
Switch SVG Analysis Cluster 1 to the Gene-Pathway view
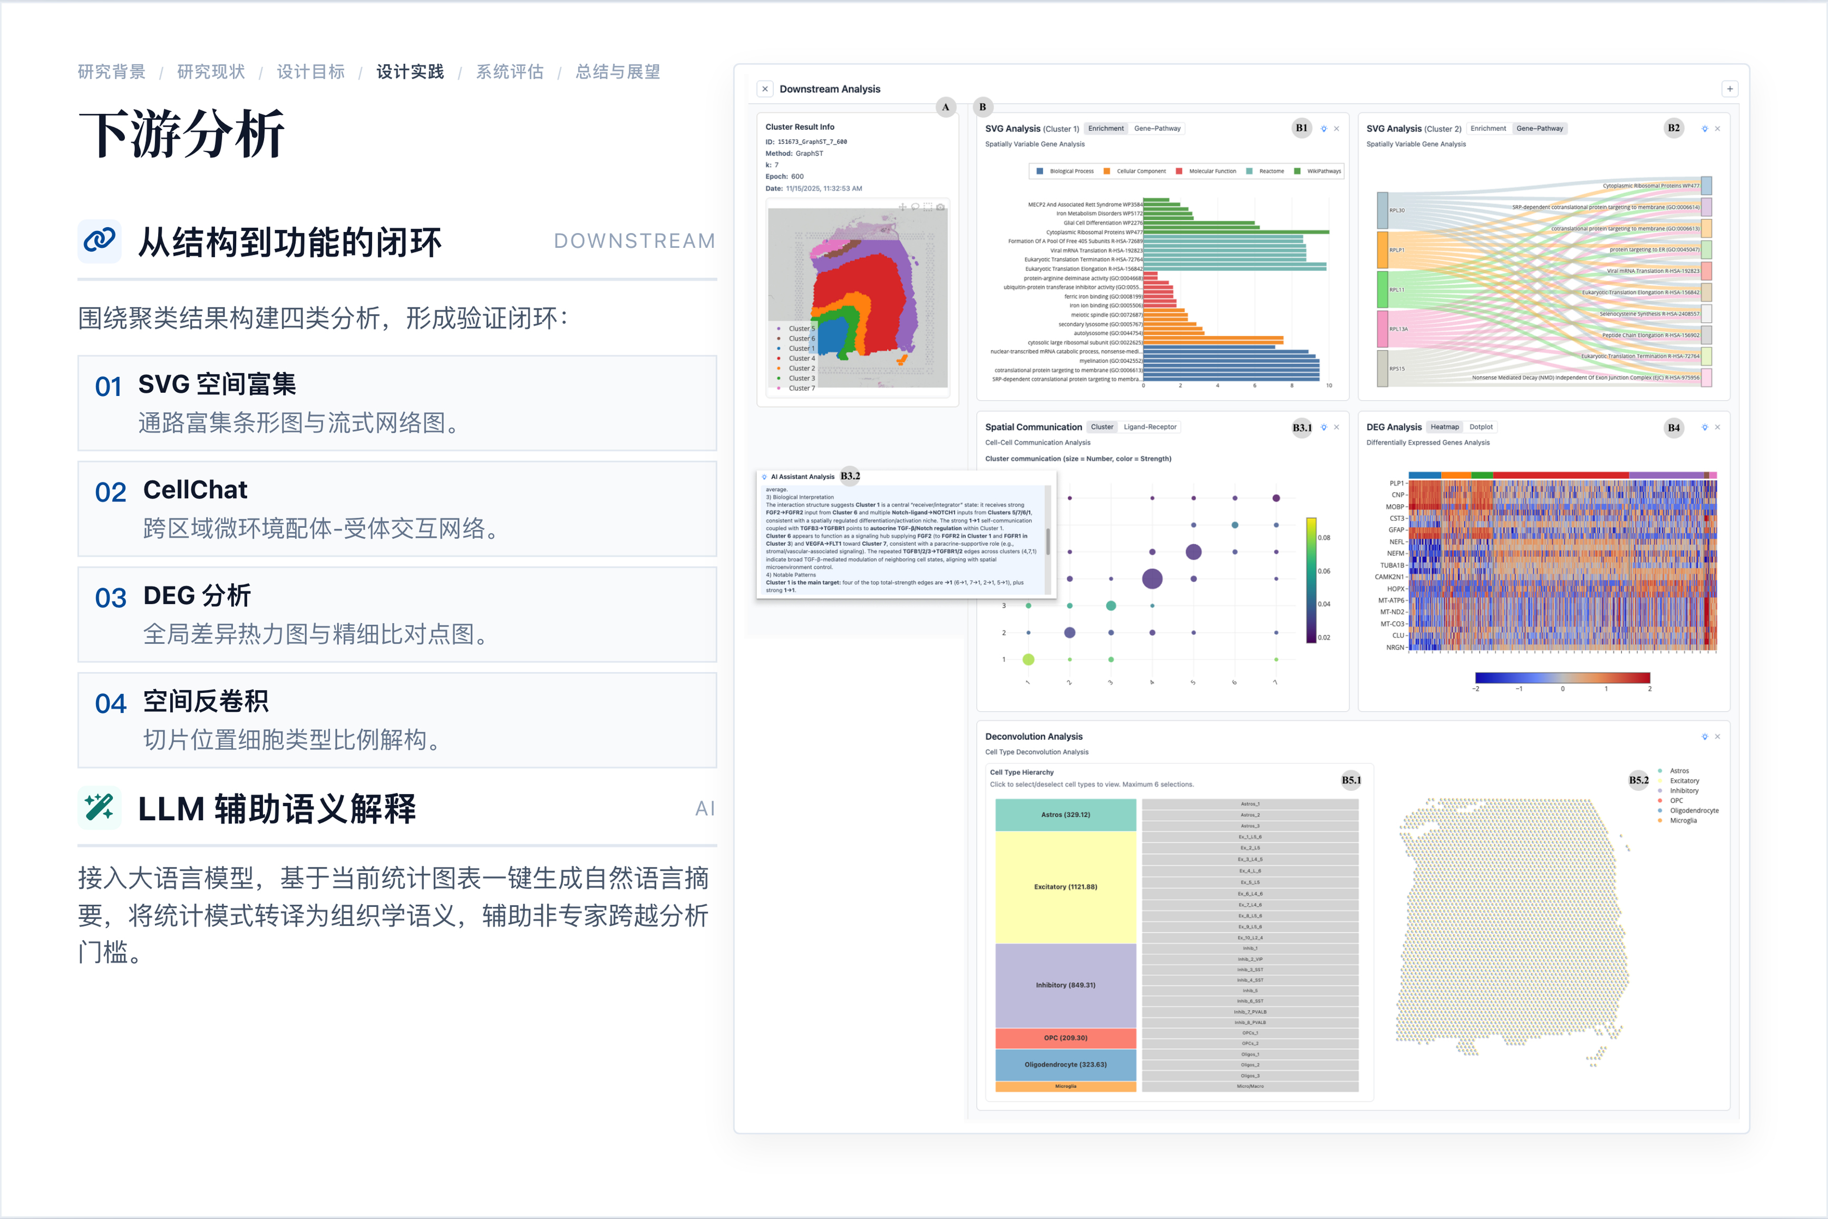1156,128
